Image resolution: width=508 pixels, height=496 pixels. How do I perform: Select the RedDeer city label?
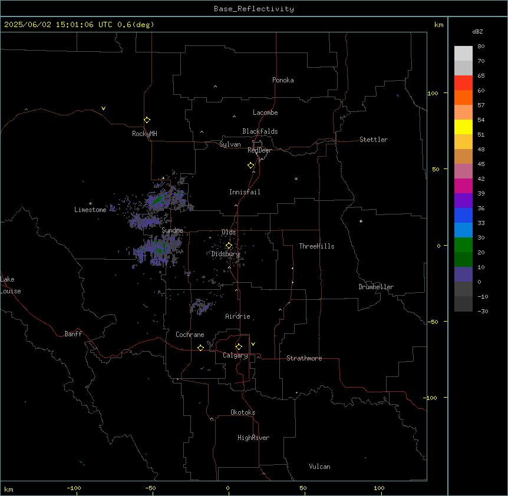point(259,150)
